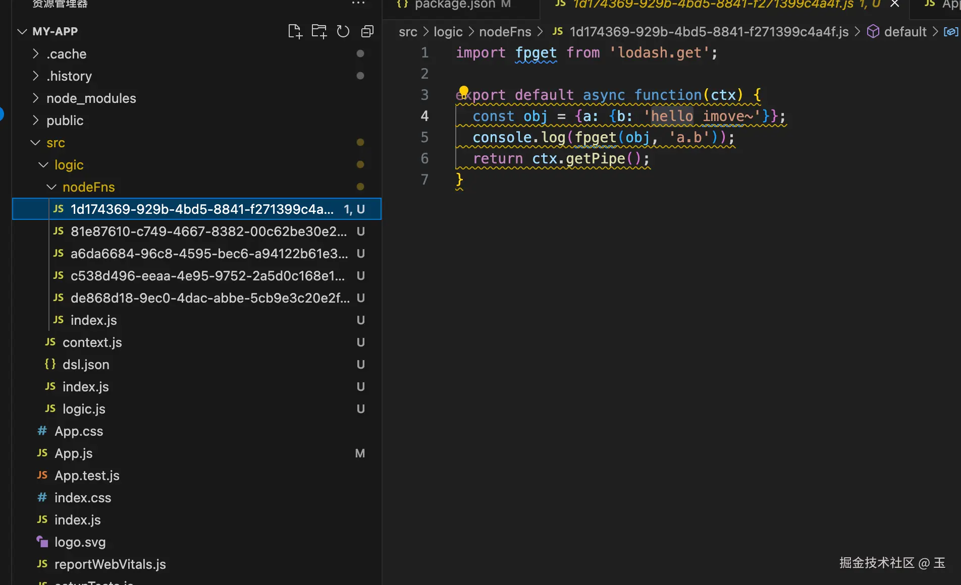Open file a6da6684-96c8-4595-bec6 in tree
The width and height of the screenshot is (961, 585).
pos(197,254)
